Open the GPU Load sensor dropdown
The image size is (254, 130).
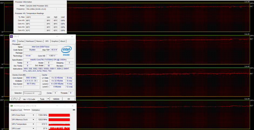[x=33, y=129]
